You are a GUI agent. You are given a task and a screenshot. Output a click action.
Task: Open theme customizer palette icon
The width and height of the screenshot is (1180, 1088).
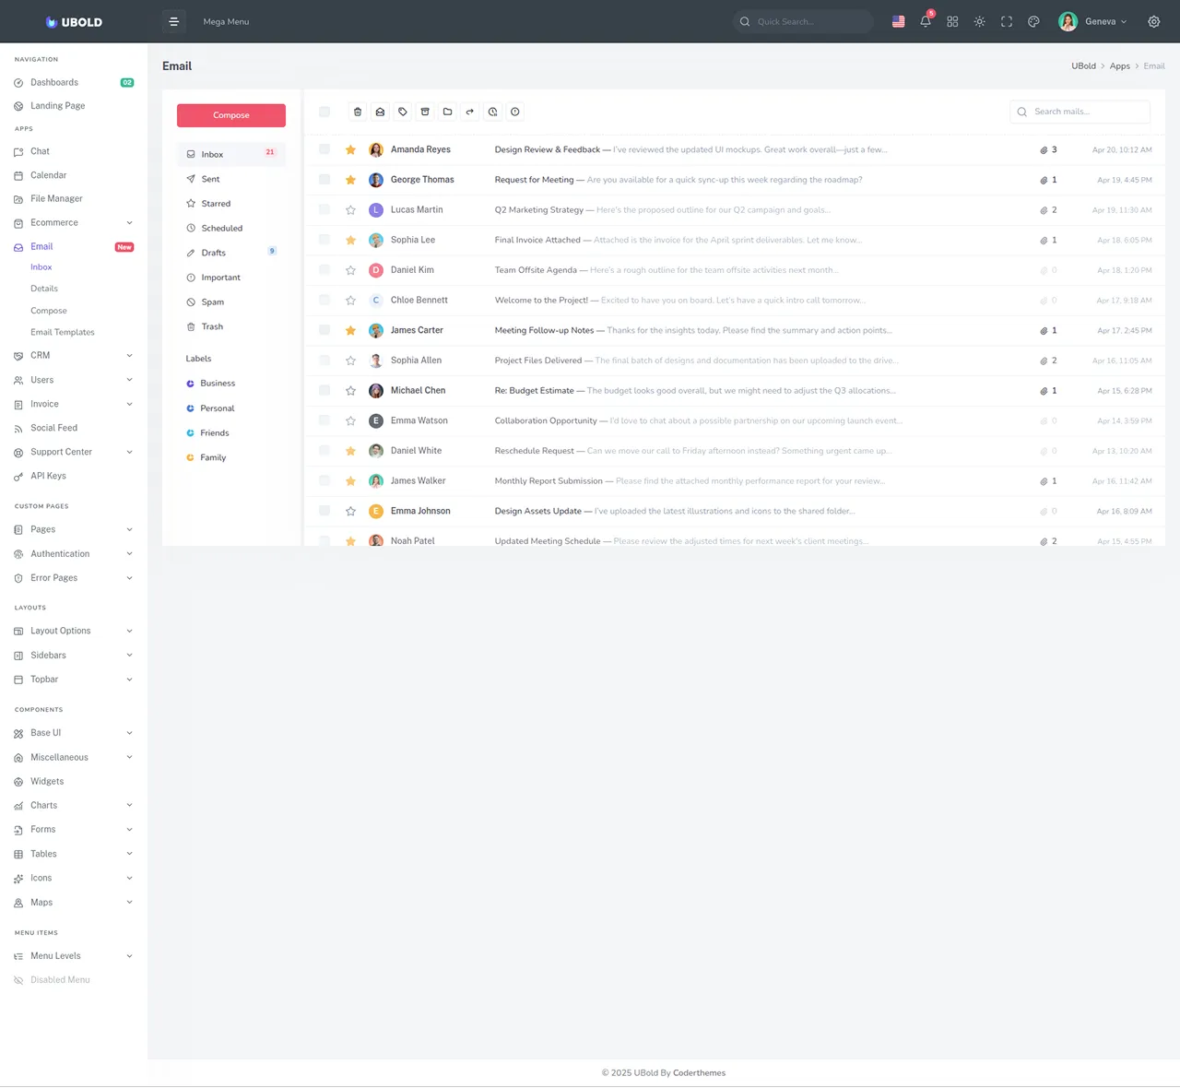pos(1033,21)
